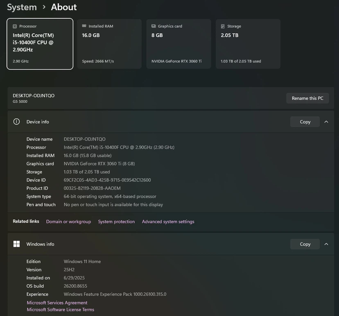339x316 pixels.
Task: Click the Windows 11 Home edition value
Action: [82, 262]
